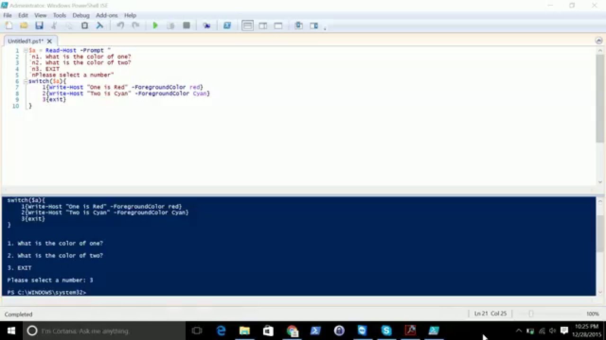Open Windows Start menu
Screen dimensions: 606x340
[x=11, y=331]
